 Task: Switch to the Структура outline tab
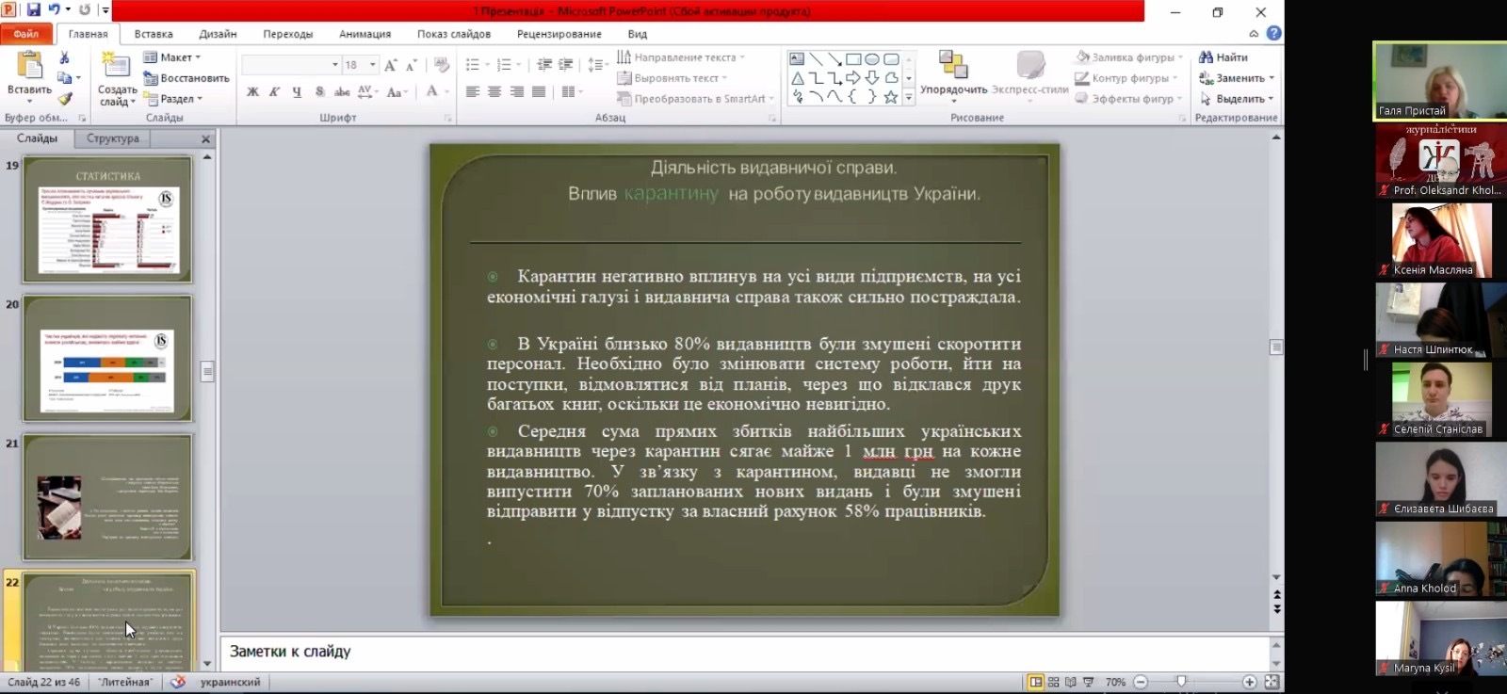pos(113,138)
